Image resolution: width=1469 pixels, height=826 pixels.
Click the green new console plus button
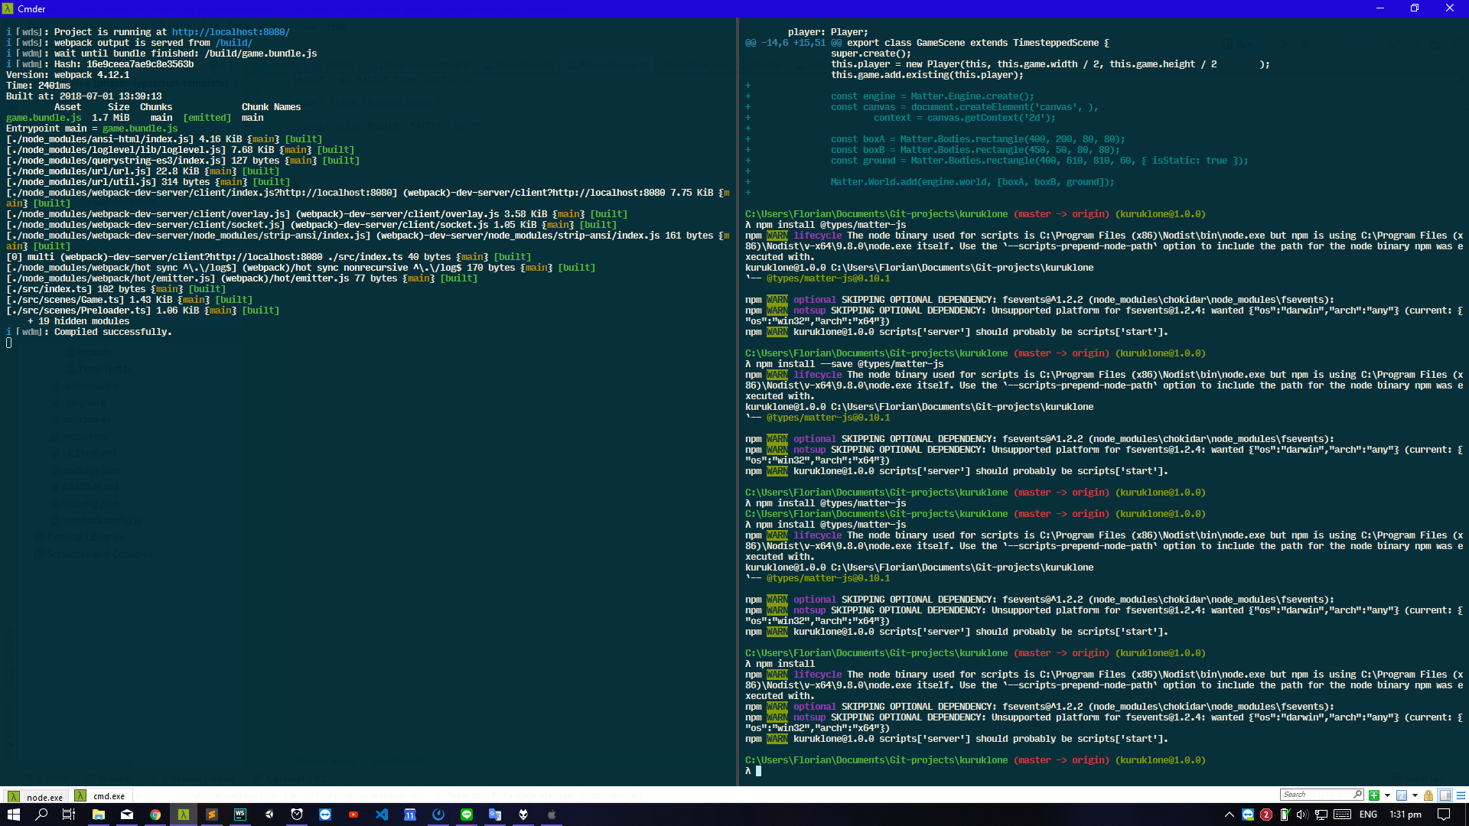point(1374,795)
